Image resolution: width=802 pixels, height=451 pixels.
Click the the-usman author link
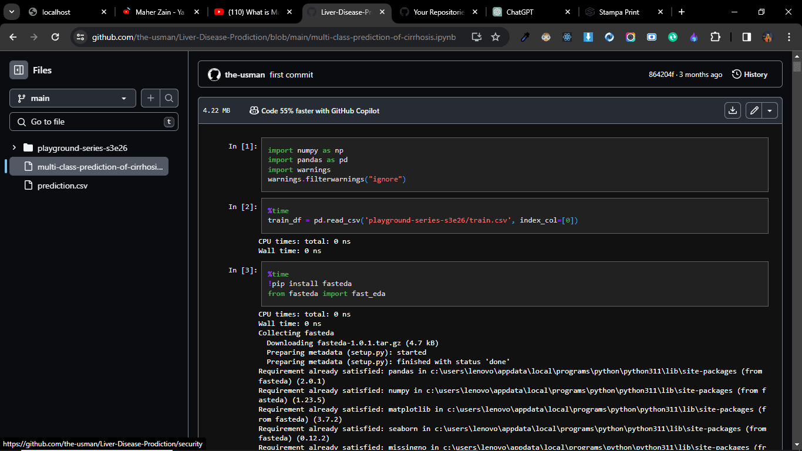pyautogui.click(x=244, y=75)
